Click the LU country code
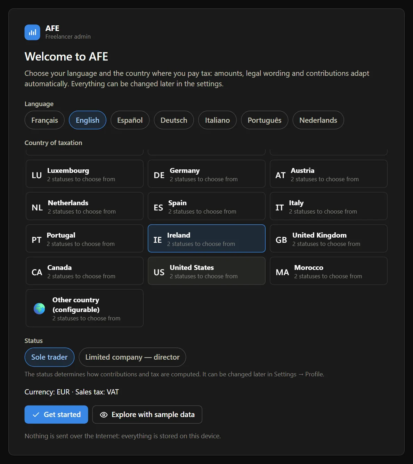This screenshot has width=413, height=464. tap(37, 175)
